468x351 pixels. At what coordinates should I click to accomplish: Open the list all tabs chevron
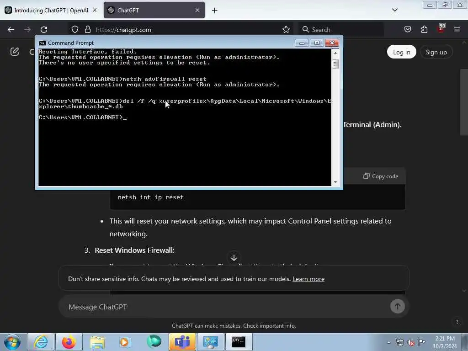tap(395, 10)
